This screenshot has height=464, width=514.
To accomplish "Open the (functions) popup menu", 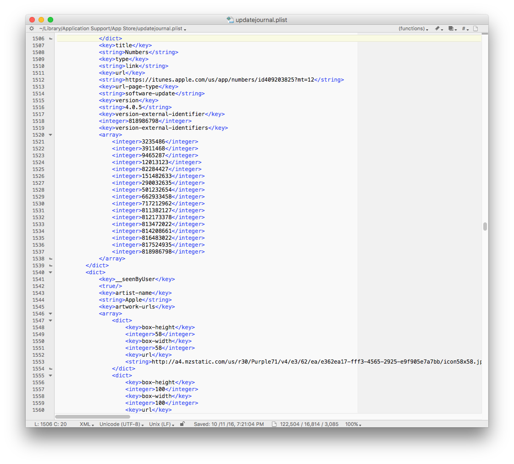I will (x=413, y=28).
